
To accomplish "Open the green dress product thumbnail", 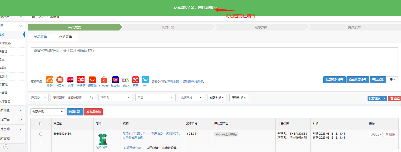I will [102, 139].
